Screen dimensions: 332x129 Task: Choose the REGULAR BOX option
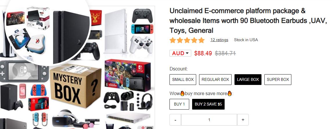(x=215, y=79)
